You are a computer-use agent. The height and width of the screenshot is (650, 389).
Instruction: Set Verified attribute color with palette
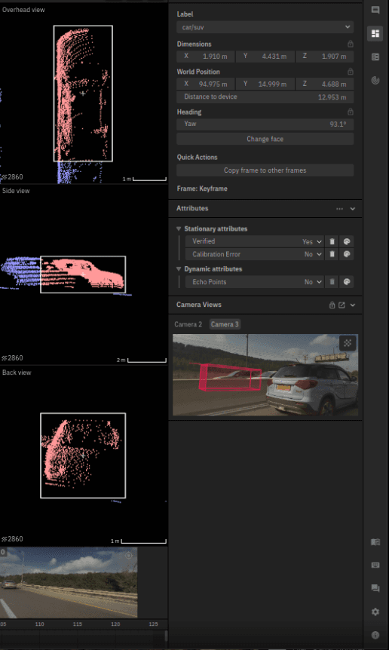[x=347, y=241]
